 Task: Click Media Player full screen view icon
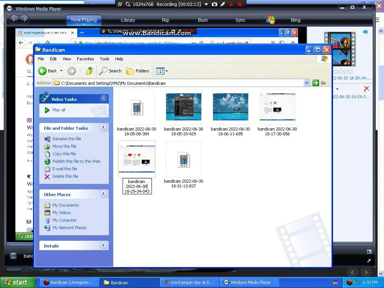(x=369, y=252)
